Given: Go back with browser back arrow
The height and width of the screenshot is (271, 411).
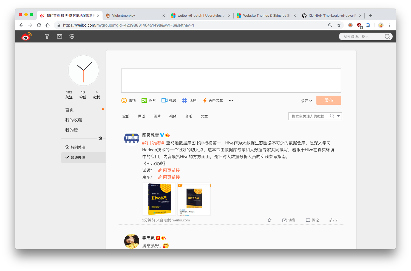Looking at the screenshot, I should click(x=21, y=25).
